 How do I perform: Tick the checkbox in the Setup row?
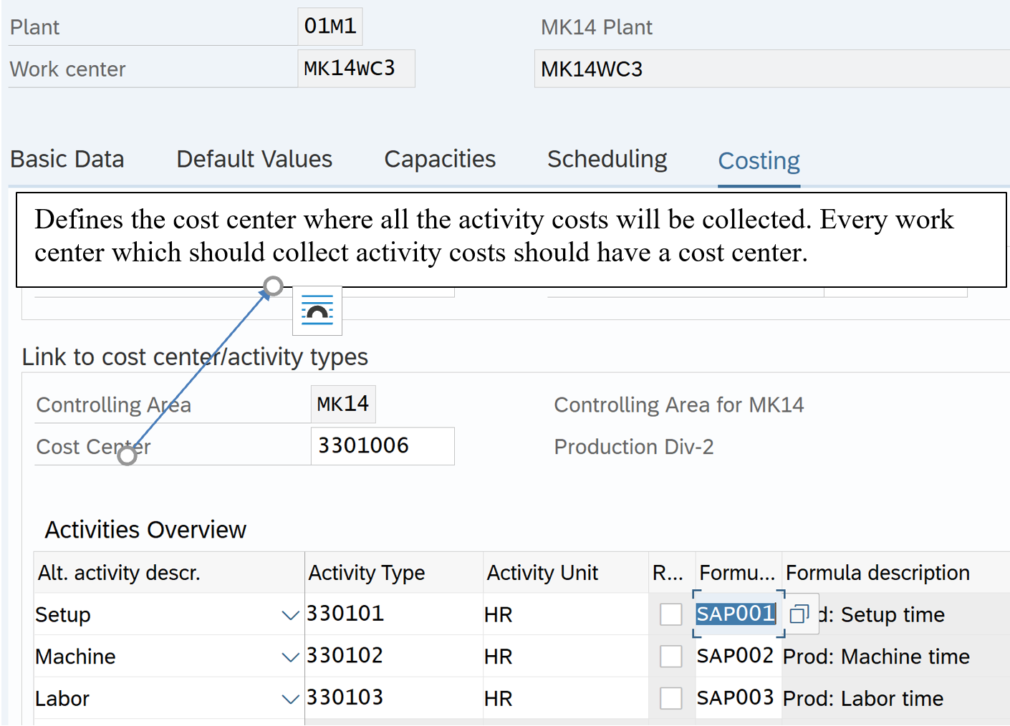click(670, 614)
